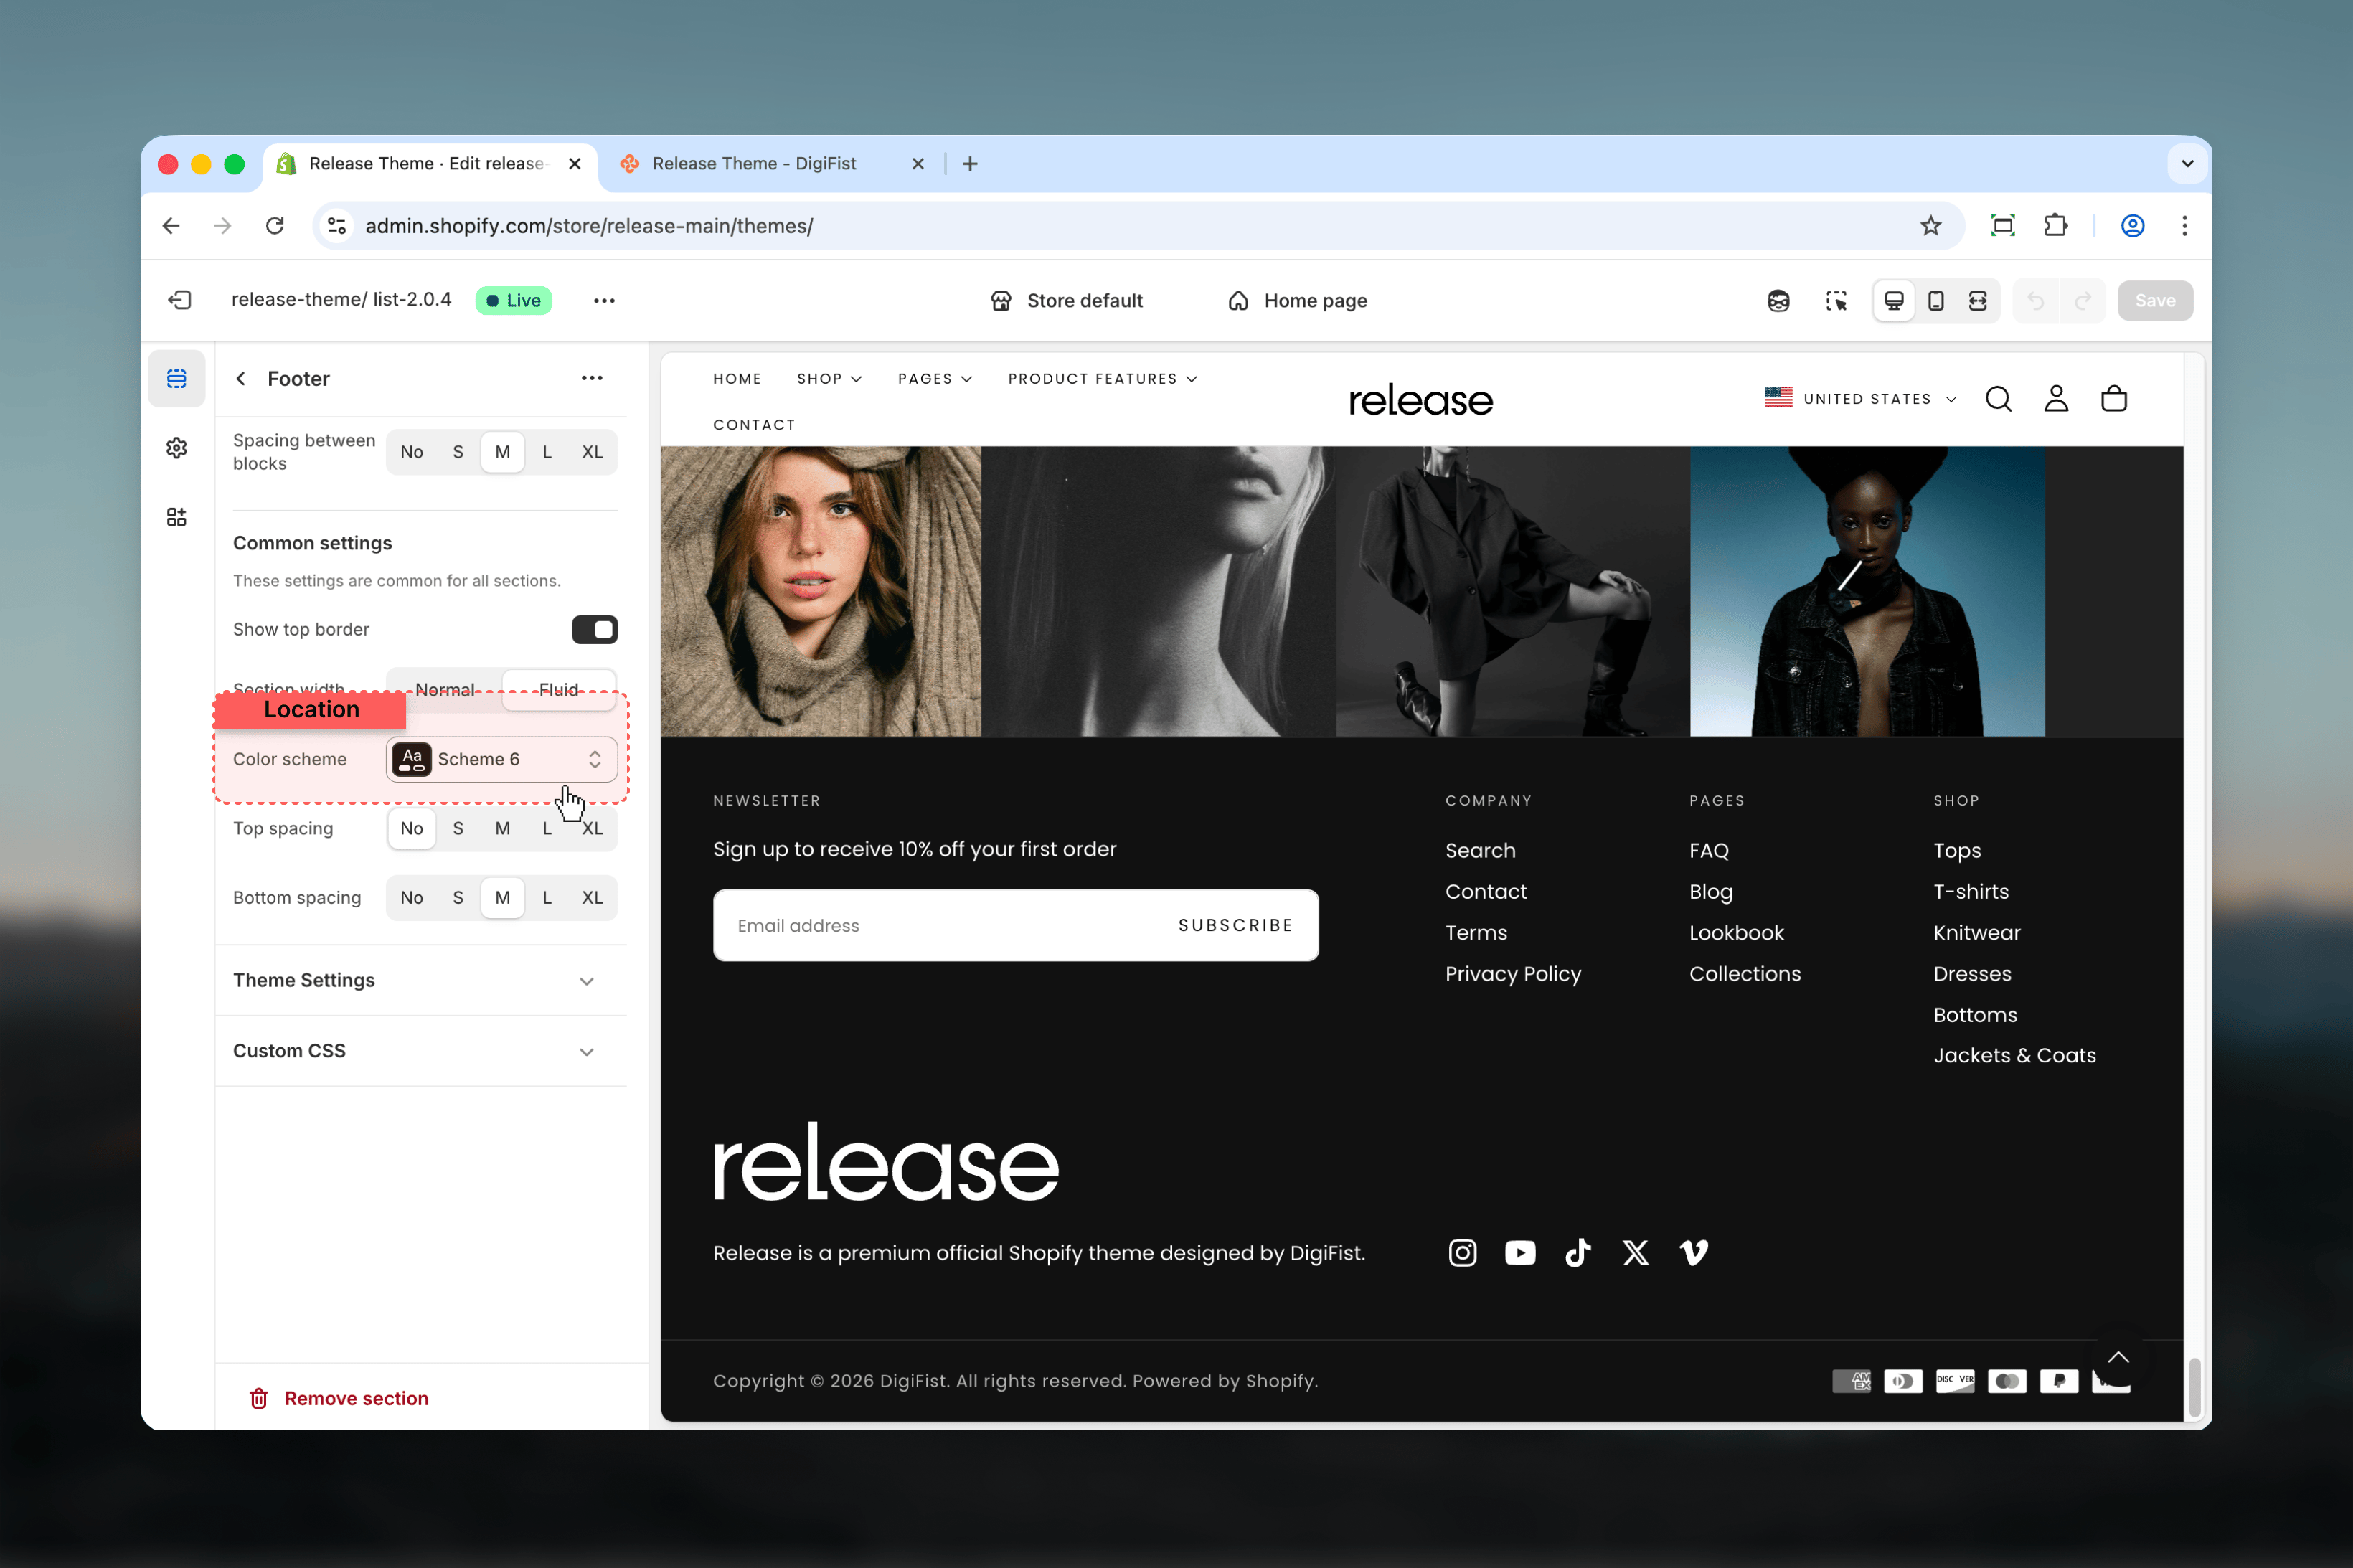Set Top spacing to S
Viewport: 2353px width, 1568px height.
(x=458, y=828)
